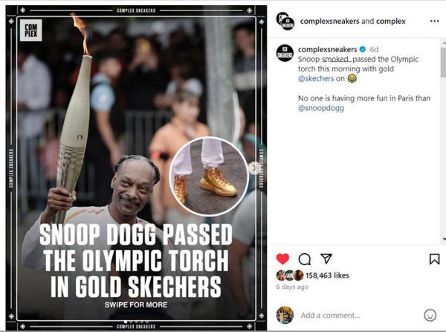Viewport: 446px width, 332px height.
Task: Open the complex collaborator profile link
Action: point(391,22)
